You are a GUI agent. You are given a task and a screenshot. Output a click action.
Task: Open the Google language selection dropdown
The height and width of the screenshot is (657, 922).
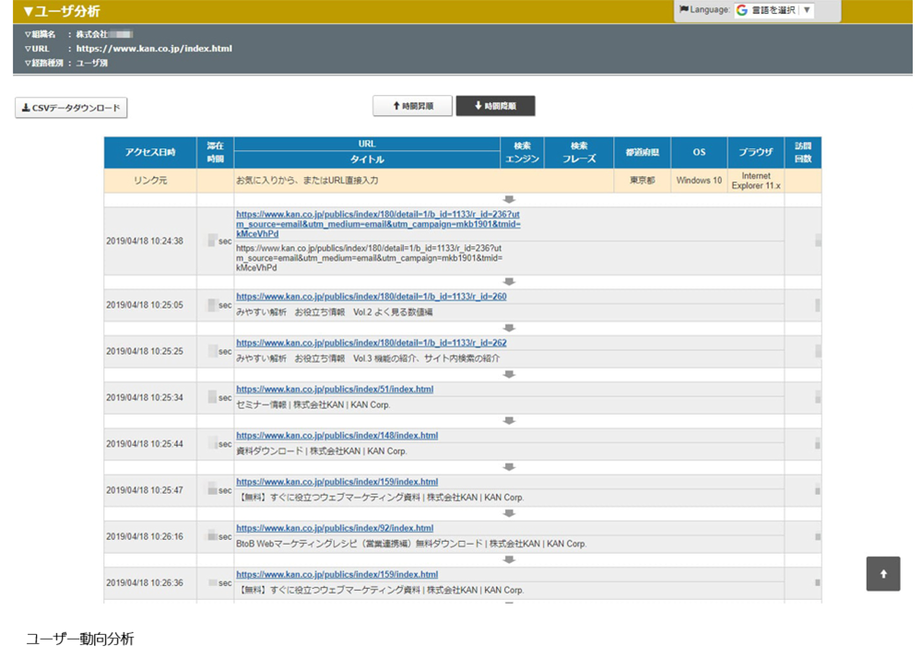774,10
